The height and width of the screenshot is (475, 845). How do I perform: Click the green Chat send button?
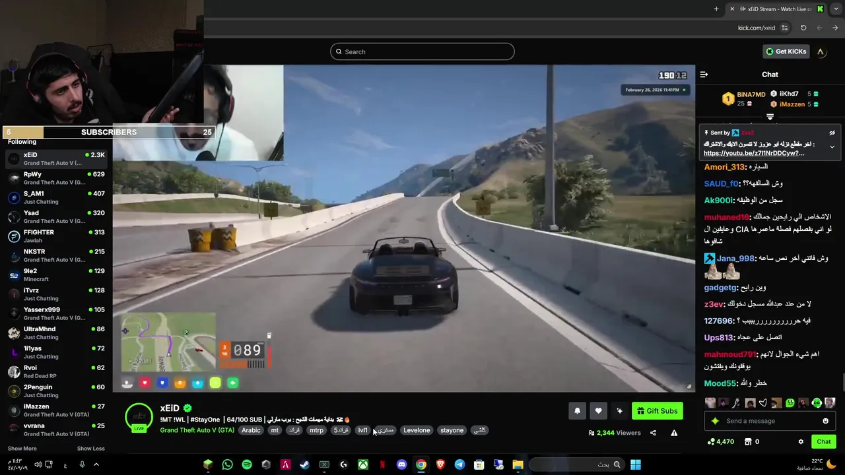coord(824,441)
